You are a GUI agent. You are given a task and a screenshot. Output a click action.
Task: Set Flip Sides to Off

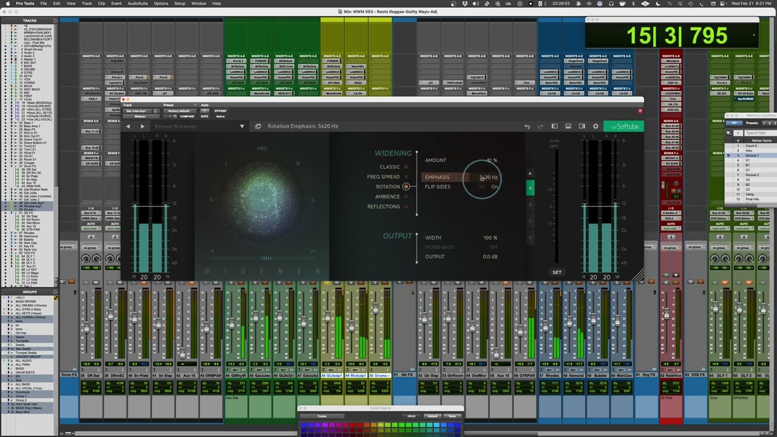pyautogui.click(x=481, y=187)
